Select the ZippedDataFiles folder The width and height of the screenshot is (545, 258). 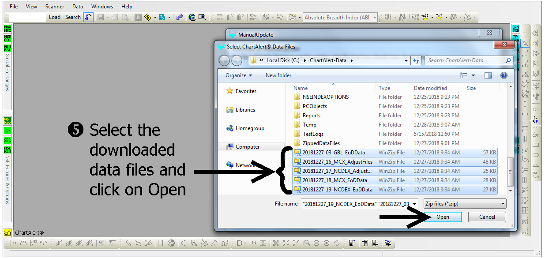tap(321, 143)
